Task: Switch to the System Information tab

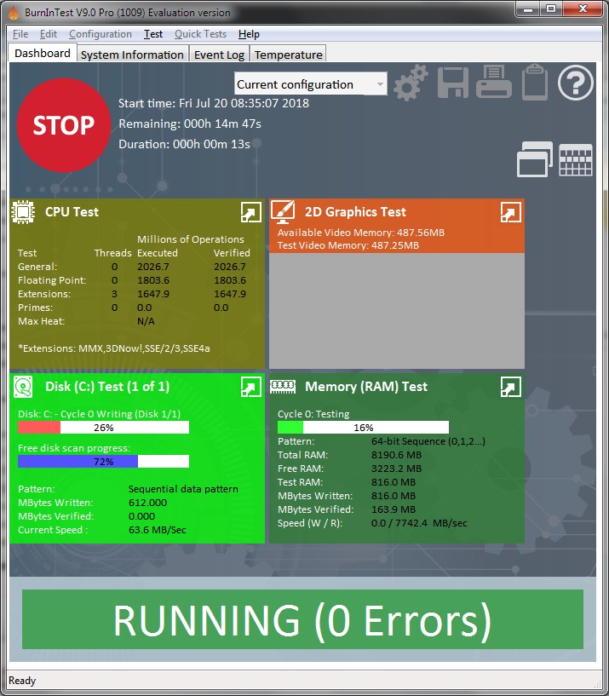Action: [x=132, y=55]
